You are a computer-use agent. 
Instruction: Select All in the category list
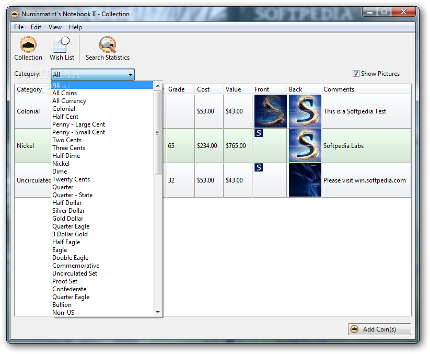pos(102,85)
